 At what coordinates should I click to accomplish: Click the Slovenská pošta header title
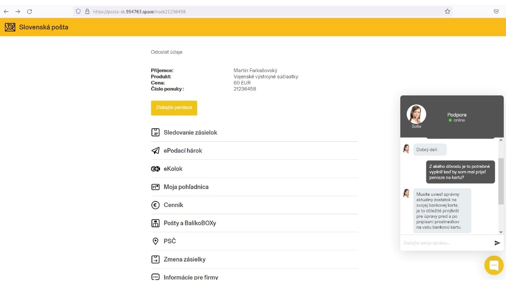pos(44,27)
